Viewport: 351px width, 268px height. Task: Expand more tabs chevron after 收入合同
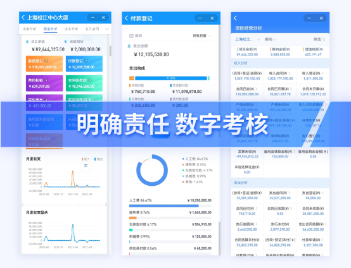(107, 29)
